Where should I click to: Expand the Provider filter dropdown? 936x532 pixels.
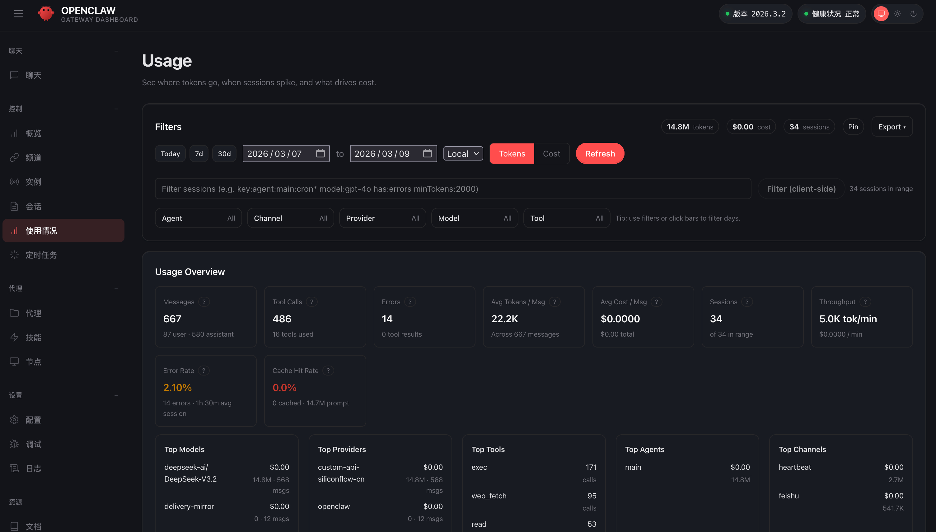pos(382,218)
